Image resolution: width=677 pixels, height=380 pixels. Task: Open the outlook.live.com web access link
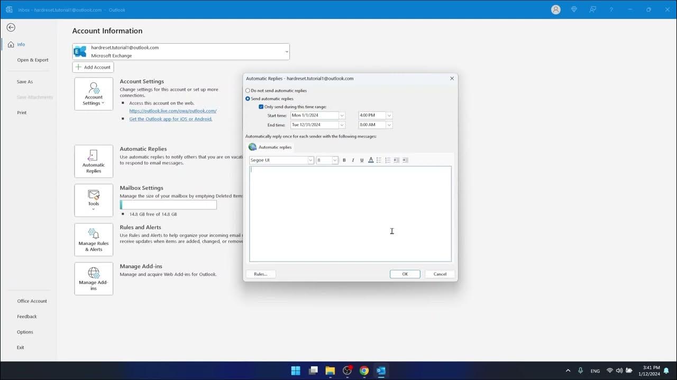pos(173,111)
